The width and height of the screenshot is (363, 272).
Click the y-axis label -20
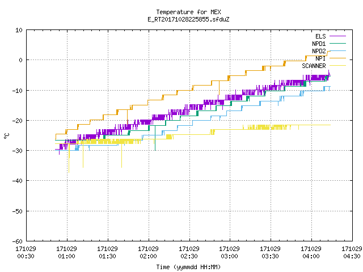click(x=18, y=121)
